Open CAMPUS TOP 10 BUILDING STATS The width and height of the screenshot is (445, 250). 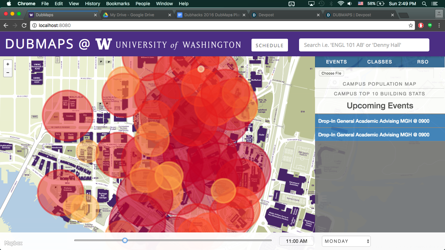(380, 94)
